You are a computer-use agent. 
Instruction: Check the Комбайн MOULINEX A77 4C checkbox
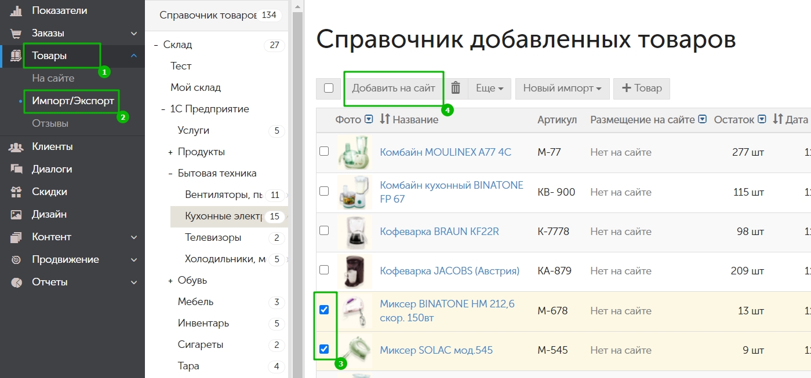(x=324, y=151)
